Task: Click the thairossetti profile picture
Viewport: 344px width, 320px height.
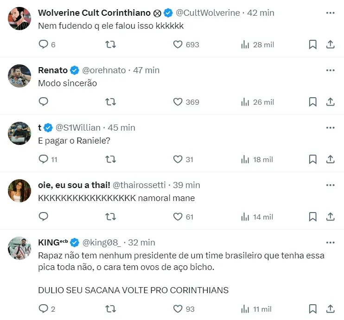Action: [19, 190]
